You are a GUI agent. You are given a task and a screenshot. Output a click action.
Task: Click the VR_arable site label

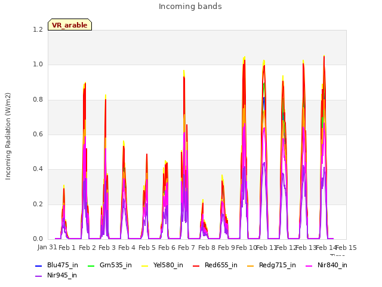click(x=70, y=25)
